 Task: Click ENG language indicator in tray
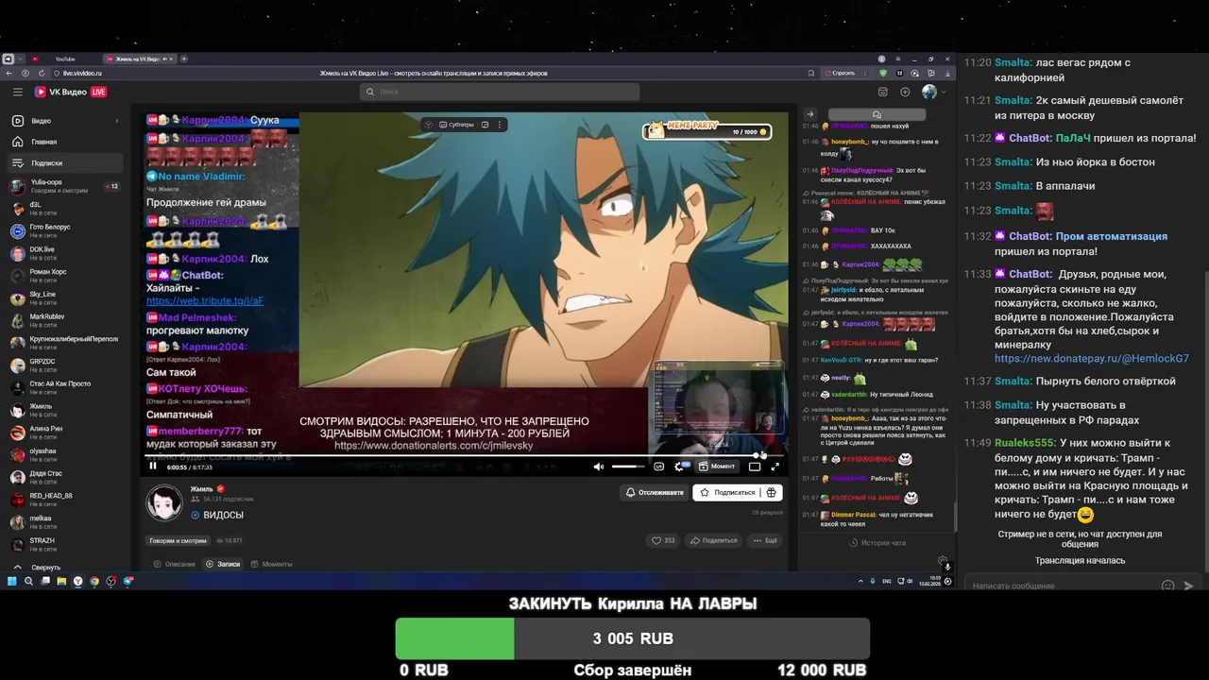(x=886, y=581)
